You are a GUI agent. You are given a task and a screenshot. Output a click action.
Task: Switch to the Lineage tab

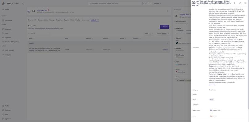tap(52, 20)
